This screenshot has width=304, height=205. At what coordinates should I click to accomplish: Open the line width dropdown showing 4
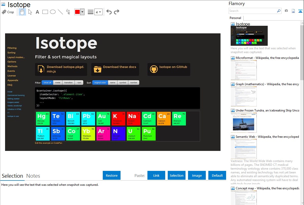coord(98,12)
